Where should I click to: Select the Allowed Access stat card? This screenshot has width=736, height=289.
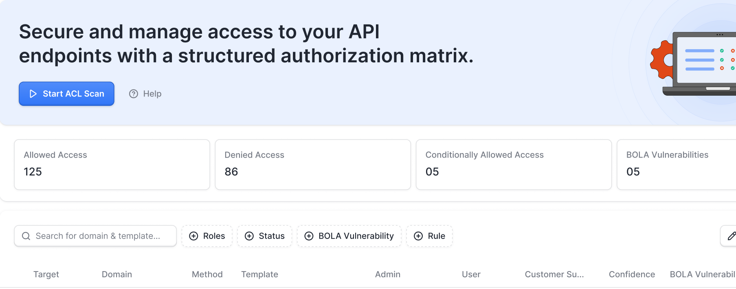[112, 164]
